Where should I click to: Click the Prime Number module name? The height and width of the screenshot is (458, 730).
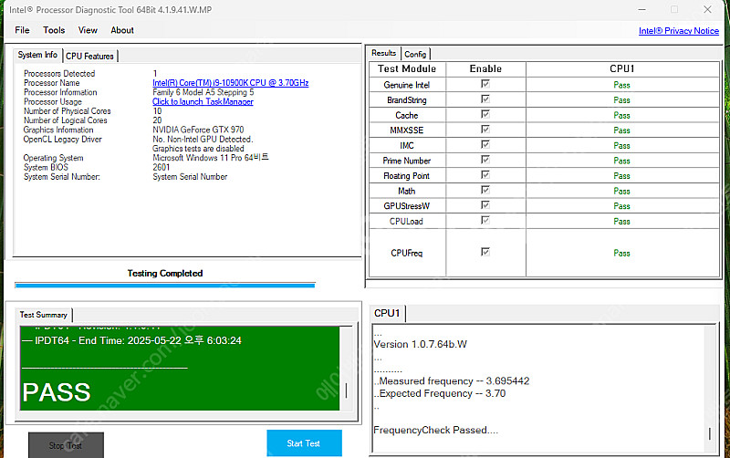point(406,161)
